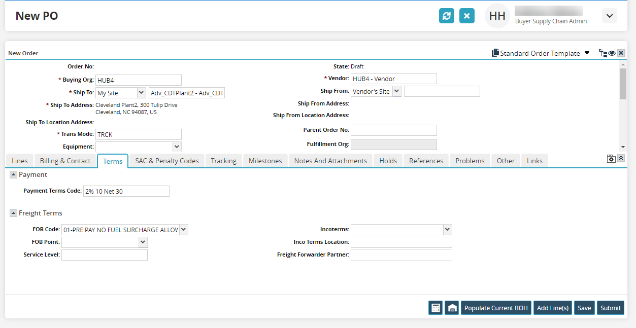Click the Inco Terms Location field
Viewport: 636px width, 328px height.
[401, 242]
